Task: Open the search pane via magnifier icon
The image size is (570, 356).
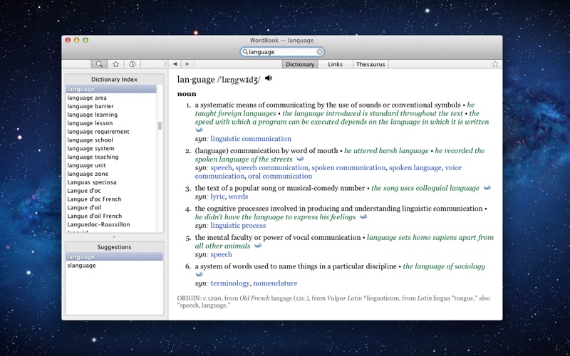Action: [99, 64]
